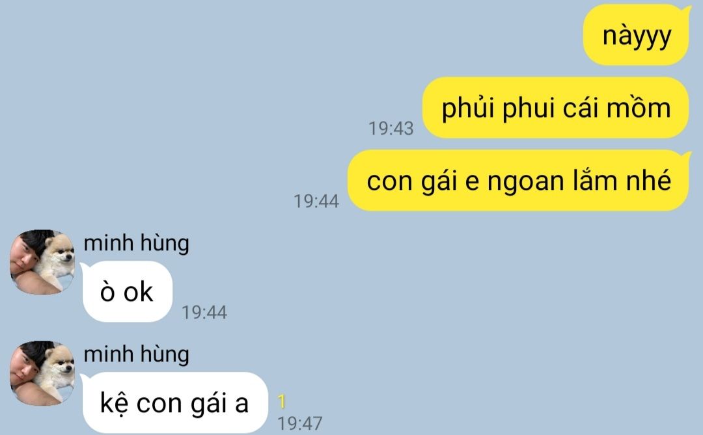
Task: Tap minh hùng's avatar beside 'kệ con gái a'
Action: [x=42, y=373]
